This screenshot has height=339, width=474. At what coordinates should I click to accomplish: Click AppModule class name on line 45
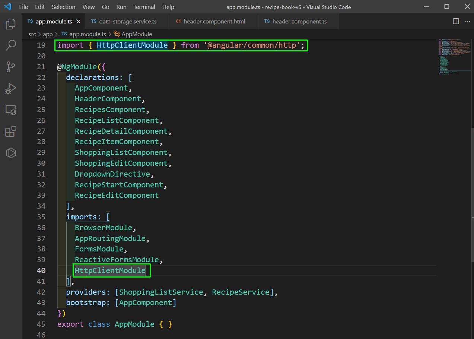point(134,324)
